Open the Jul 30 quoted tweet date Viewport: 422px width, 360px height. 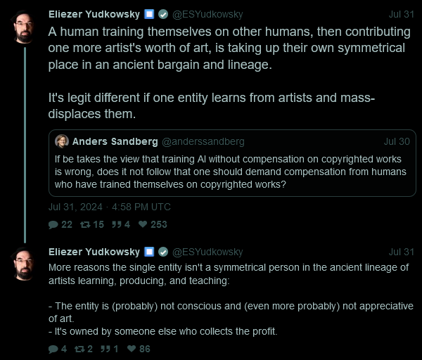click(397, 141)
